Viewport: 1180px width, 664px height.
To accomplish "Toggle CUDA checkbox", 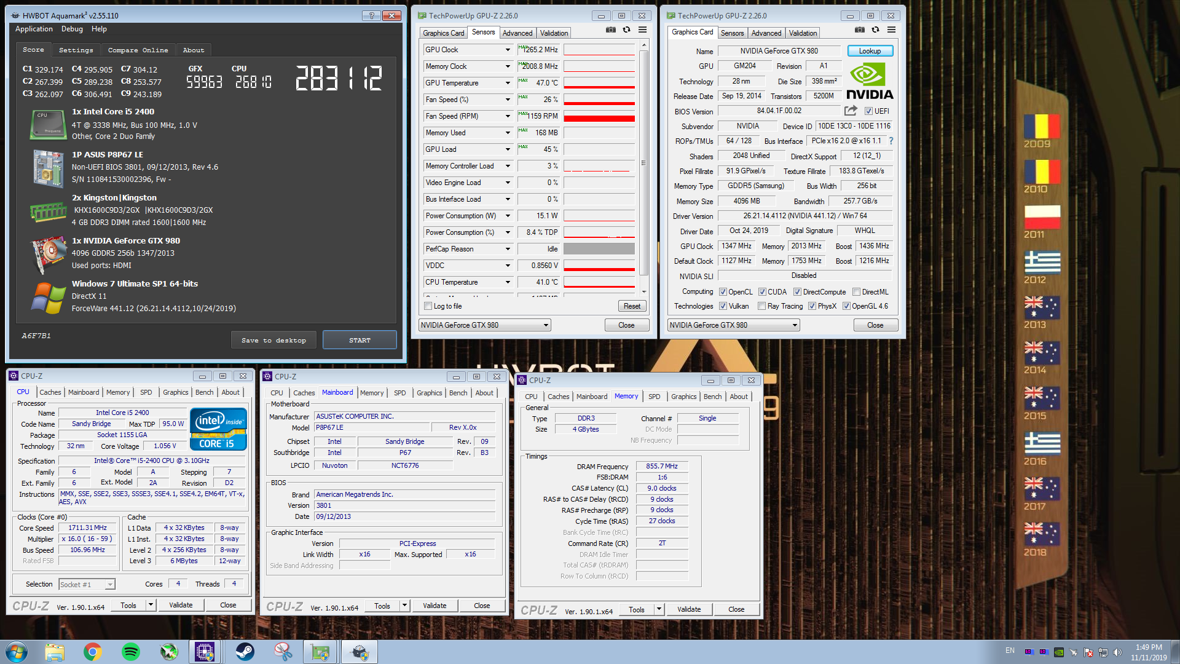I will [762, 292].
